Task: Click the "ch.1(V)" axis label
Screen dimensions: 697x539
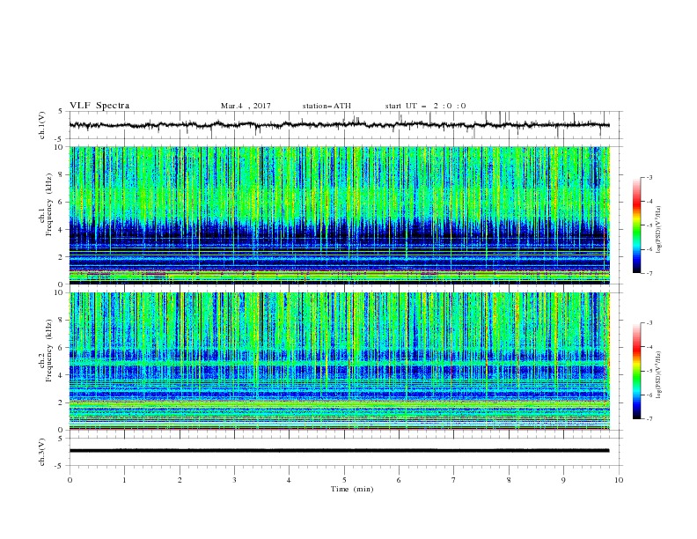Action: (x=42, y=125)
